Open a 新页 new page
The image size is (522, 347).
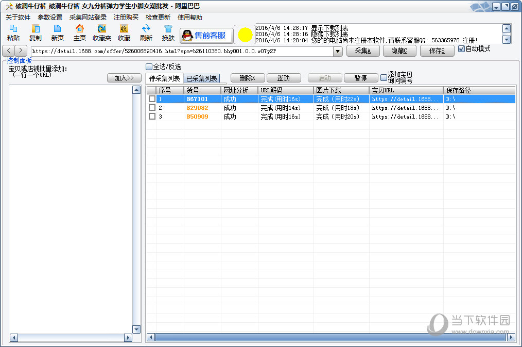click(x=57, y=32)
